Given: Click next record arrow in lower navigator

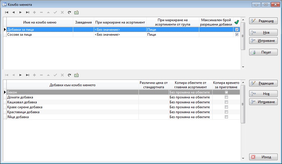Looking at the screenshot, I should [x=20, y=75].
